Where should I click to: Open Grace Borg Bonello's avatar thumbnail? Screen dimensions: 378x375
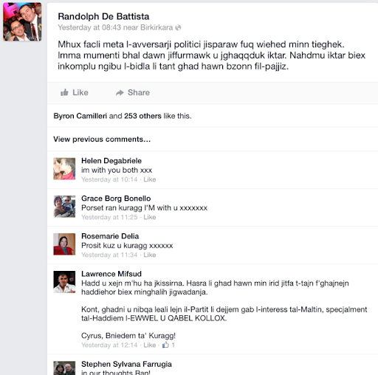(x=64, y=207)
